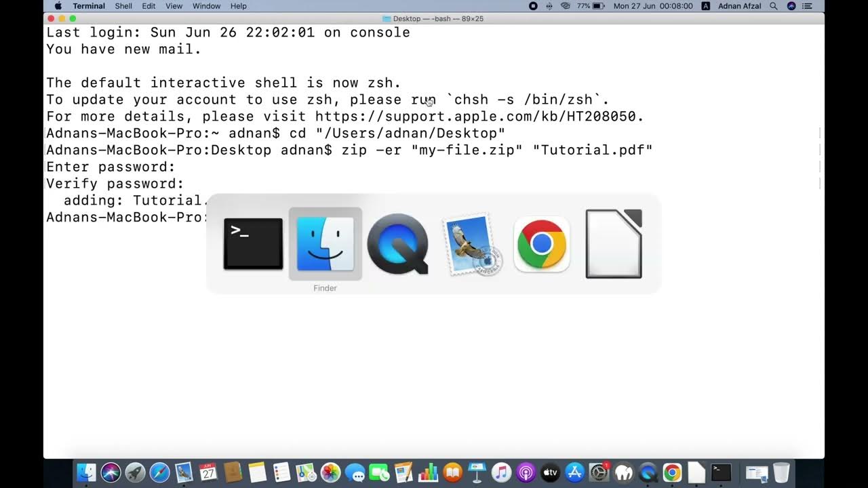
Task: Open Maps icon in the Dock
Action: pyautogui.click(x=306, y=472)
